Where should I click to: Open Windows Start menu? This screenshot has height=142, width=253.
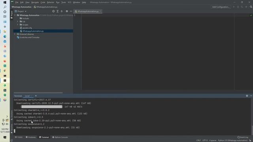tap(5, 2)
